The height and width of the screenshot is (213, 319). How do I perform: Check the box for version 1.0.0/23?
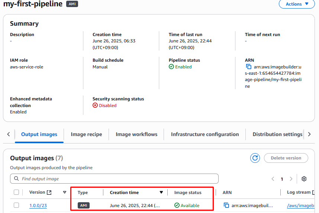pyautogui.click(x=16, y=205)
